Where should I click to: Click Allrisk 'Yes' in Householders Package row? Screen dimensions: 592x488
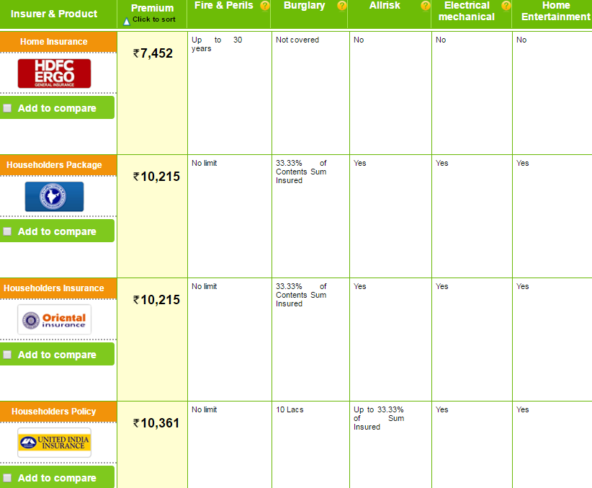360,163
